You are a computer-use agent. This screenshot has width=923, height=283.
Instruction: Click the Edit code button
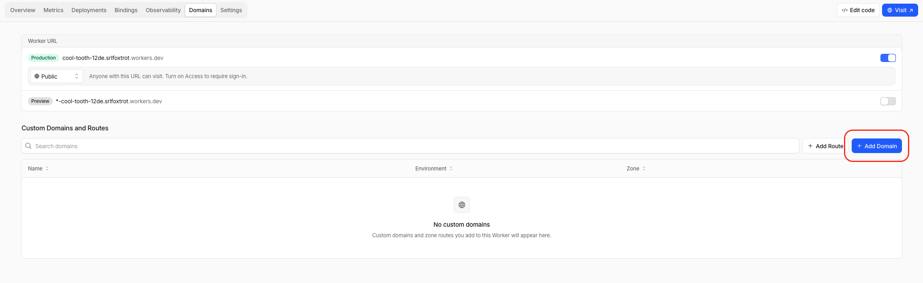pyautogui.click(x=858, y=10)
